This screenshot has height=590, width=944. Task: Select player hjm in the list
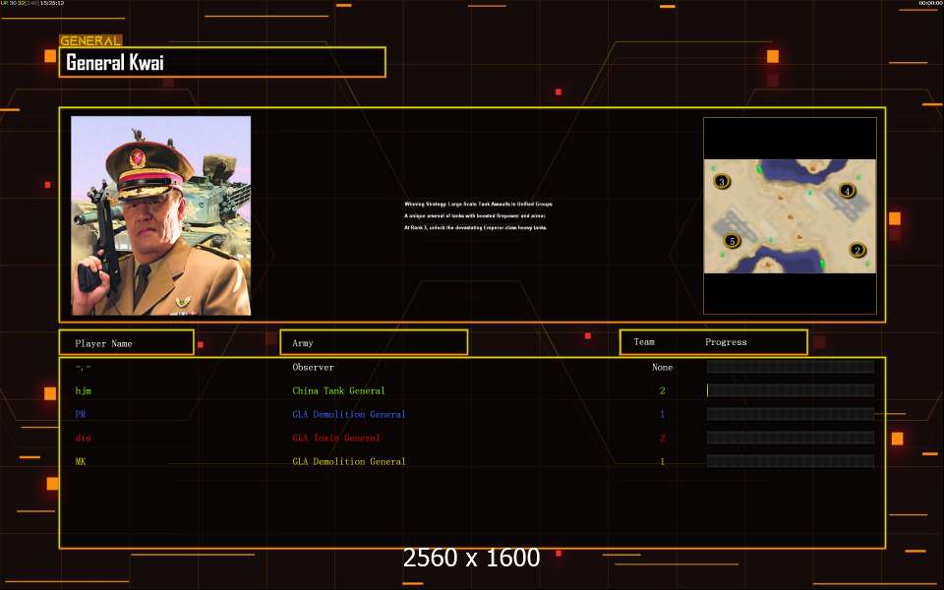[83, 391]
